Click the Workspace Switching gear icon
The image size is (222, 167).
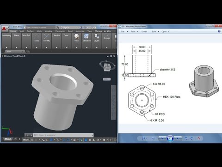[104, 140]
